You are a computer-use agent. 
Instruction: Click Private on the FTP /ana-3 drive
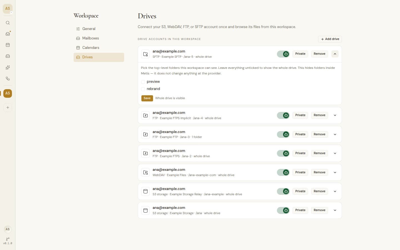[300, 134]
